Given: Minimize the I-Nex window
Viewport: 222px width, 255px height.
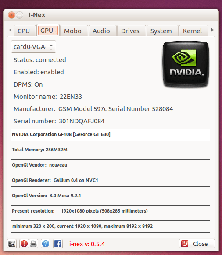Looking at the screenshot, I should (x=20, y=15).
